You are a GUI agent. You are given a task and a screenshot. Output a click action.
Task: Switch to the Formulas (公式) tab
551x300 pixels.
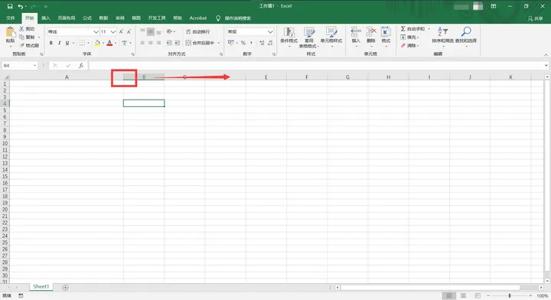87,18
